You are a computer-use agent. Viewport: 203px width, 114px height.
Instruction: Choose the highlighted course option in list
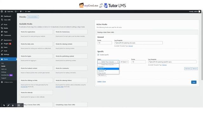point(108,69)
